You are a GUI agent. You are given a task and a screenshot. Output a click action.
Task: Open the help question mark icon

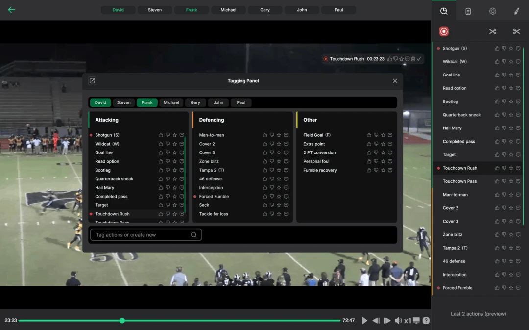click(426, 320)
